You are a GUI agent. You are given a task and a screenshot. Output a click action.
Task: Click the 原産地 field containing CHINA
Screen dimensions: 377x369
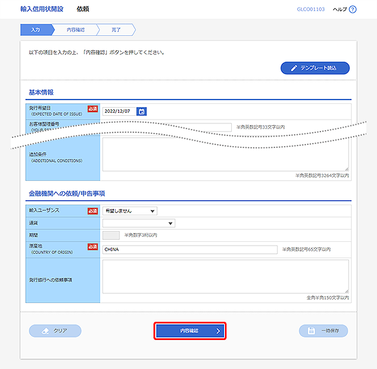point(189,249)
